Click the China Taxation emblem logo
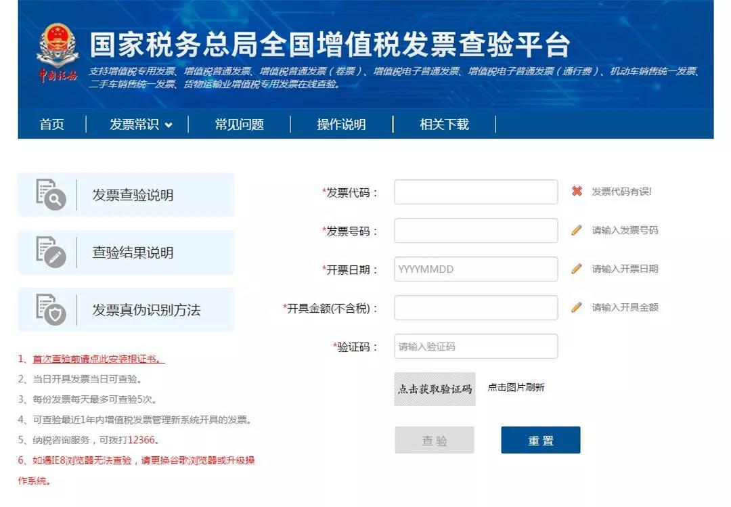 pos(58,53)
